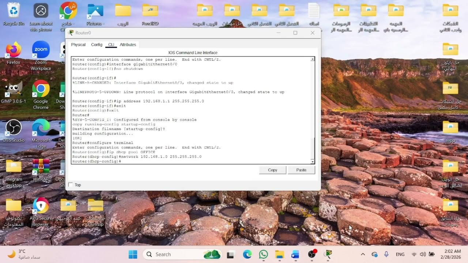Image resolution: width=468 pixels, height=263 pixels.
Task: Click the 'interface gigabitEthernet0/0' command line
Action: point(125,64)
